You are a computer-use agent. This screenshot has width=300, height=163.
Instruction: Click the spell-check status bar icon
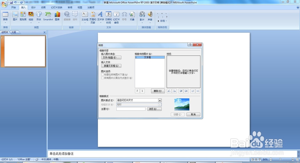click(37, 159)
